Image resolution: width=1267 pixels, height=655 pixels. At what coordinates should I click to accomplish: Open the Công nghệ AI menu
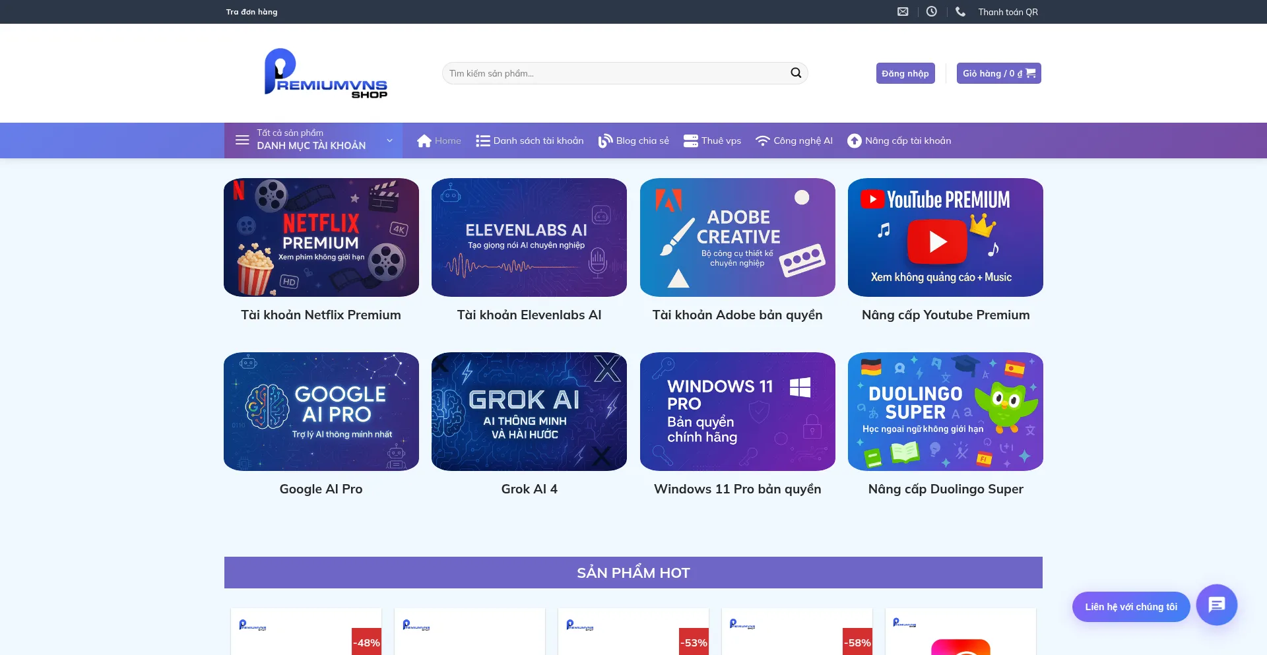tap(795, 140)
